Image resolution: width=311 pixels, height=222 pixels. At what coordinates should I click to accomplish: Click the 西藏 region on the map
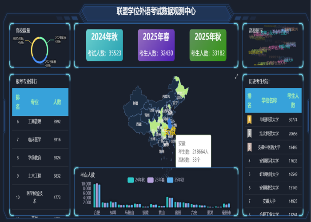[139, 124]
